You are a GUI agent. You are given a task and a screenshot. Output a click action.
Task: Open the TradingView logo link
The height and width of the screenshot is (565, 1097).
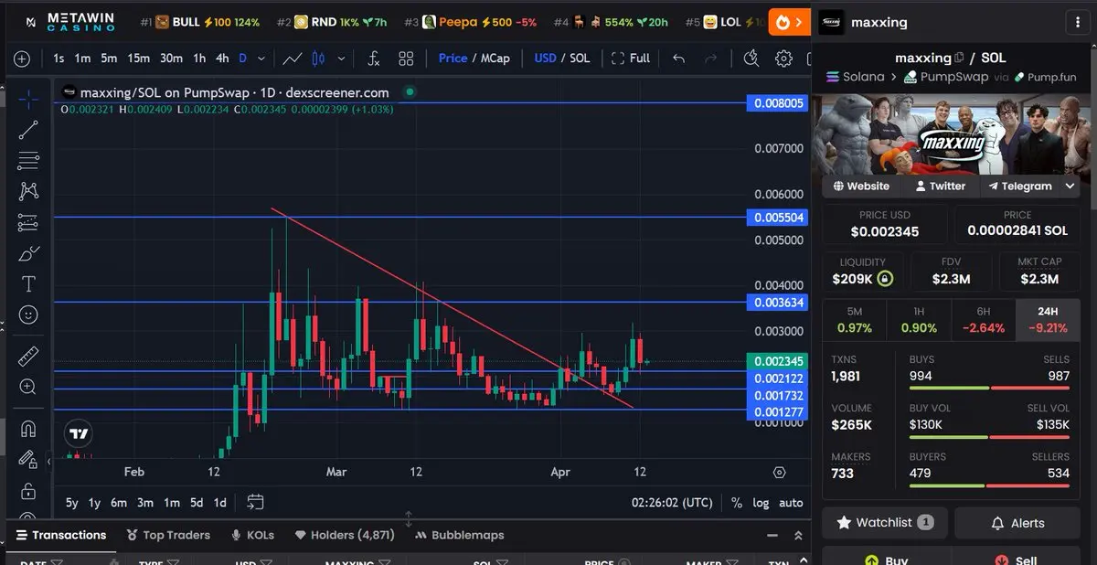coord(79,434)
